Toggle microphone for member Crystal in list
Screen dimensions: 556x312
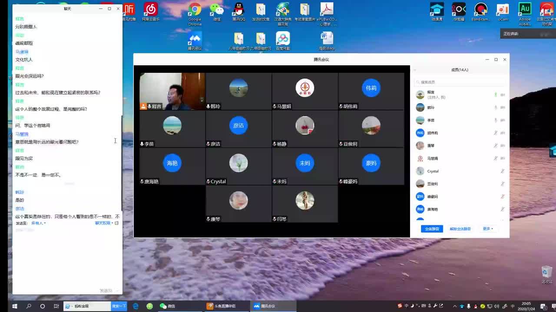[x=503, y=171]
